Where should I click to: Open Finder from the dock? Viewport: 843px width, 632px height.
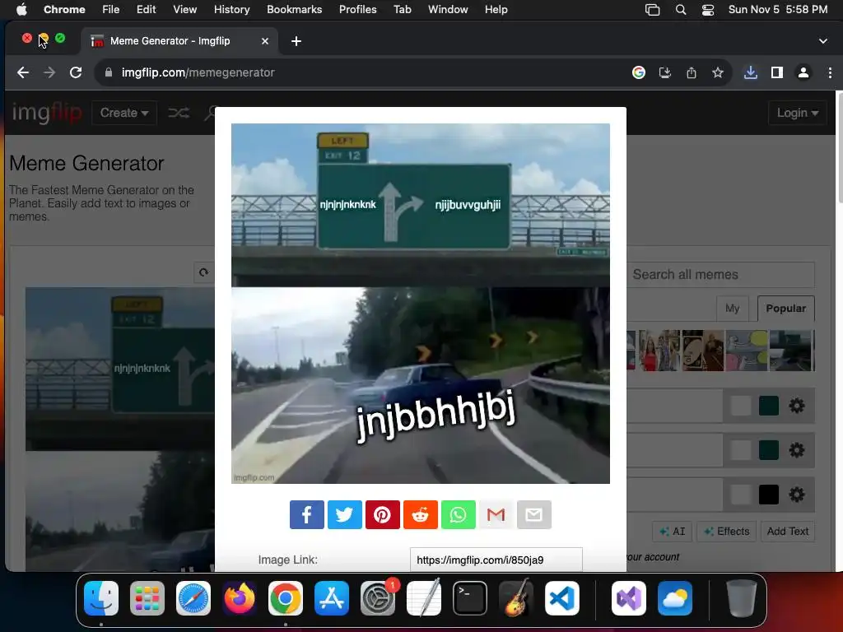coord(101,598)
